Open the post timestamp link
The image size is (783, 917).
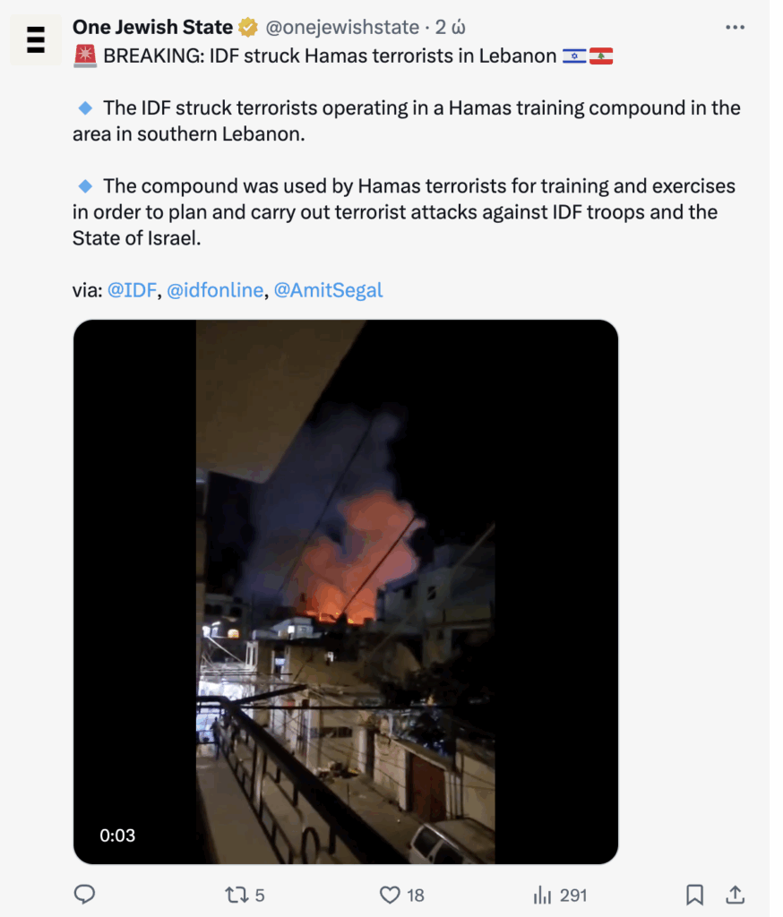pos(450,27)
